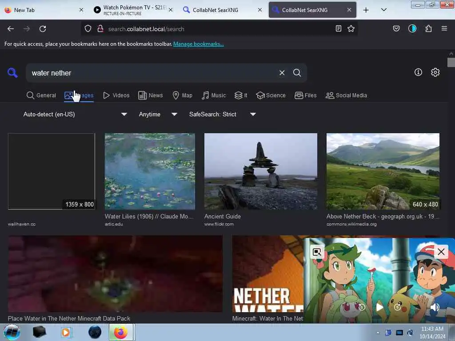Switch to the IT category
This screenshot has height=341, width=455.
pos(241,95)
